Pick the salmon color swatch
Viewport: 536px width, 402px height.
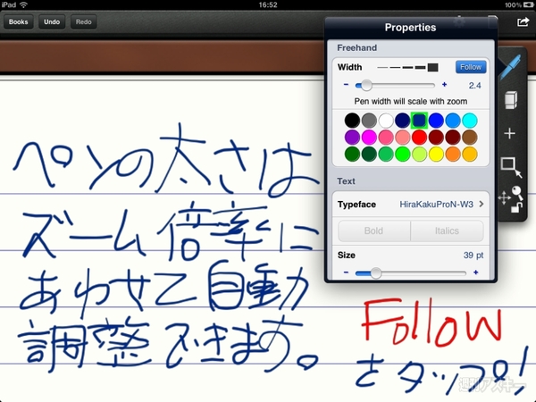[x=402, y=138]
